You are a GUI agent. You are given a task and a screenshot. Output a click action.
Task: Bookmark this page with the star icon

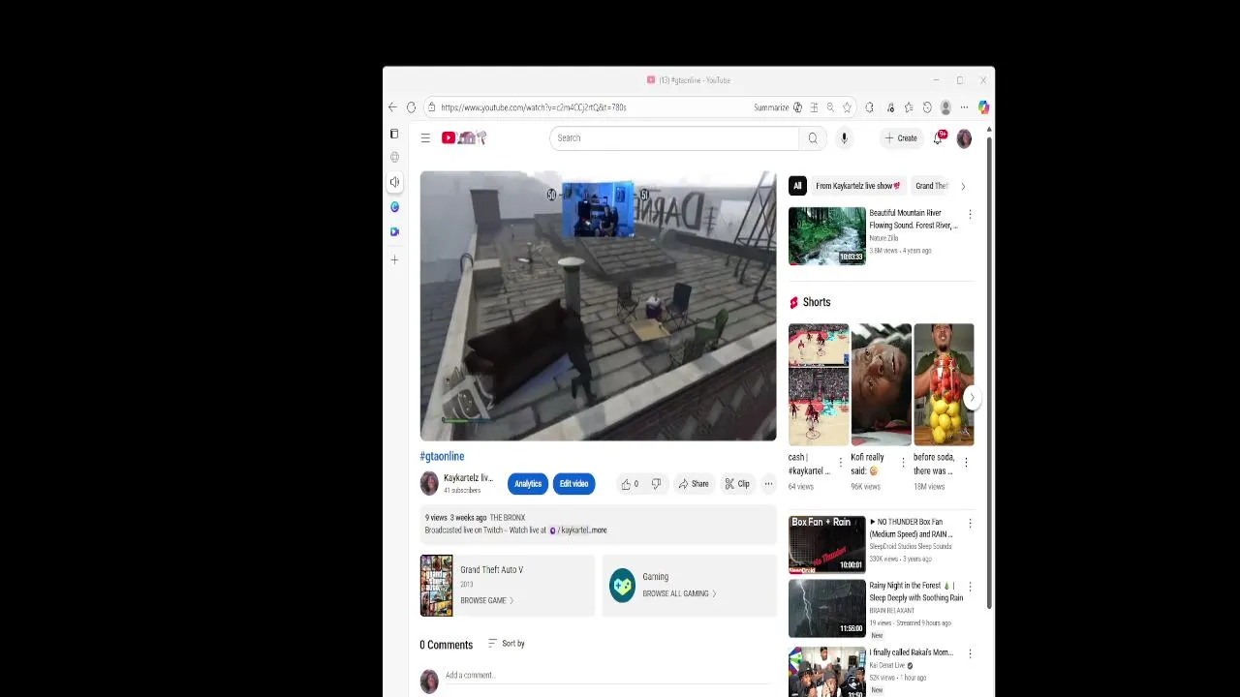pos(847,107)
